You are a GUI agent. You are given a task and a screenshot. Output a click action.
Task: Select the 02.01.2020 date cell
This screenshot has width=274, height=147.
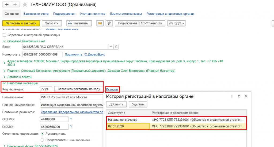tap(128, 126)
